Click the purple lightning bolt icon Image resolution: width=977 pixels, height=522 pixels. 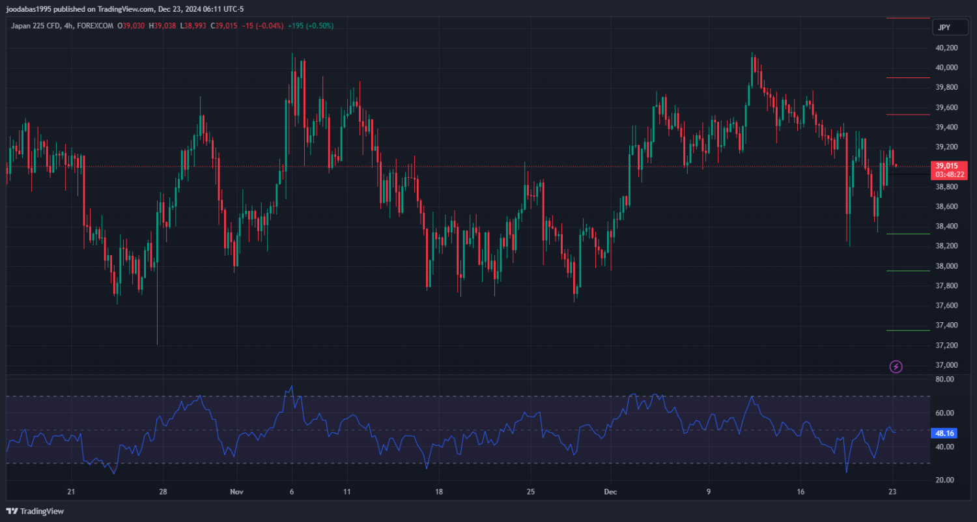point(896,367)
